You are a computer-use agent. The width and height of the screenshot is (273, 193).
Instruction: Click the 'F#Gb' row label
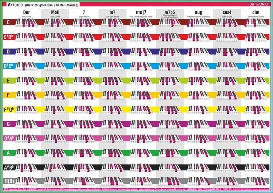tap(9, 109)
